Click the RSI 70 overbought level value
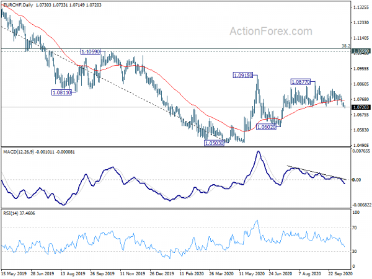Screen dimensions: 372x279 coord(355,228)
